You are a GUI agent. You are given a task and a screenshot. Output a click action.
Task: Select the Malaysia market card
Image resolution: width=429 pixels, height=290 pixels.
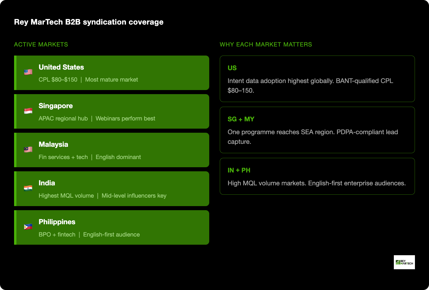pos(112,150)
